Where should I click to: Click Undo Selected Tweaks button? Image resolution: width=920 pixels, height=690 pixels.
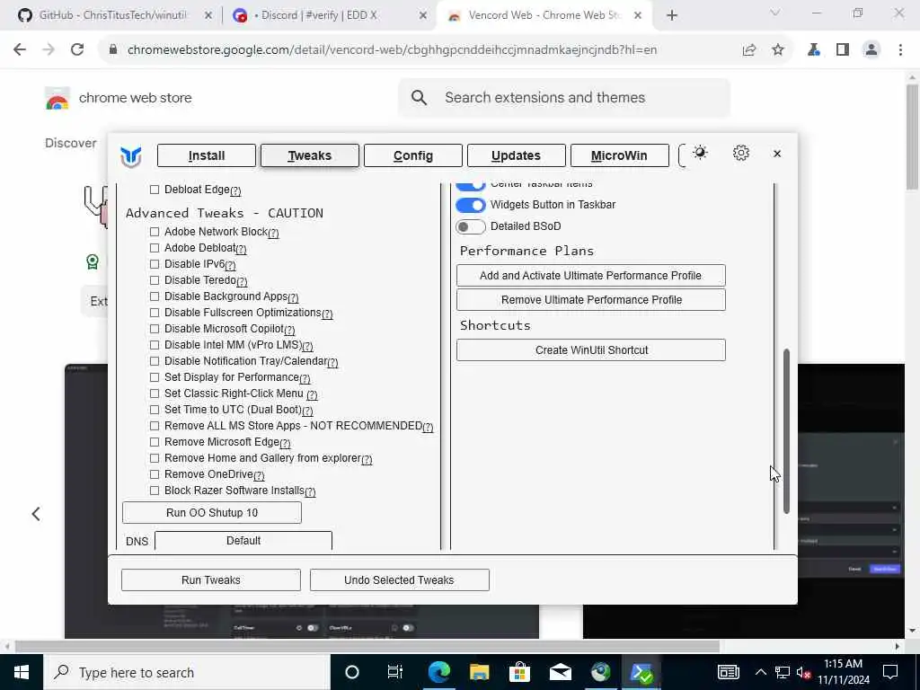click(x=400, y=580)
